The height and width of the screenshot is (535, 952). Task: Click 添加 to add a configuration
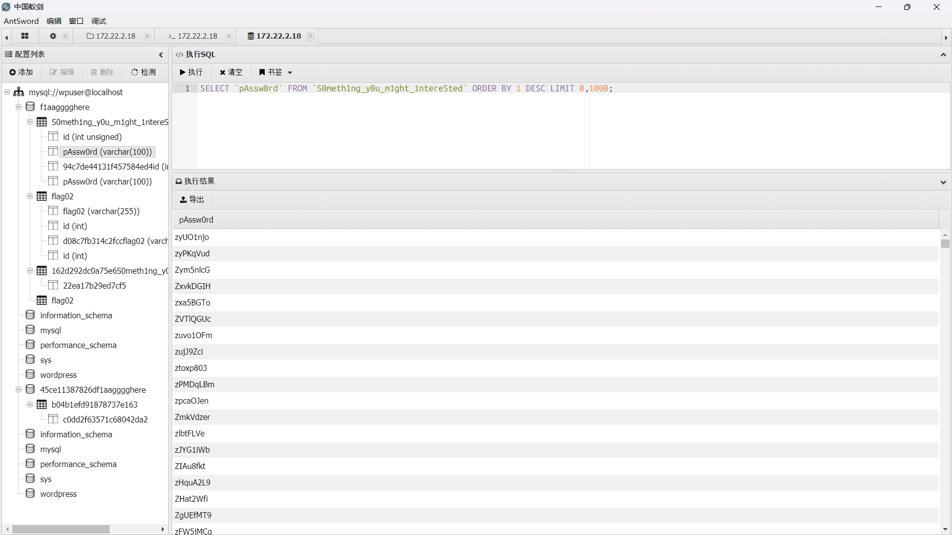[21, 72]
